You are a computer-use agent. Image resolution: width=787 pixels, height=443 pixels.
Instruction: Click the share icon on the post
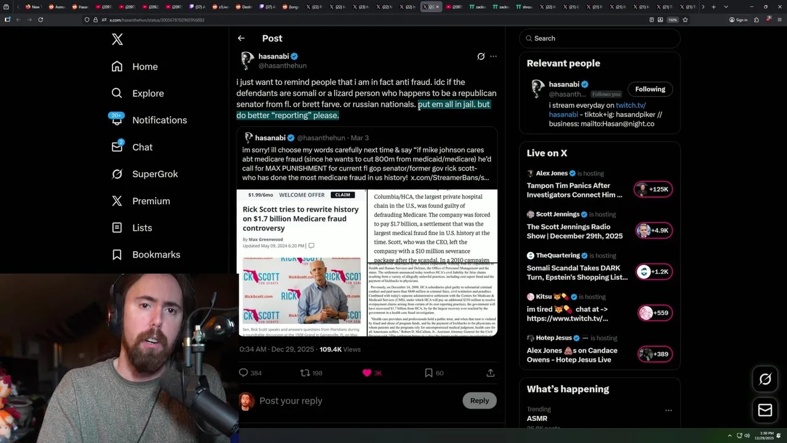click(x=490, y=373)
